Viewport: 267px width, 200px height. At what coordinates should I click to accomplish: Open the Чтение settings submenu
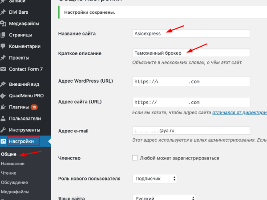click(x=9, y=173)
